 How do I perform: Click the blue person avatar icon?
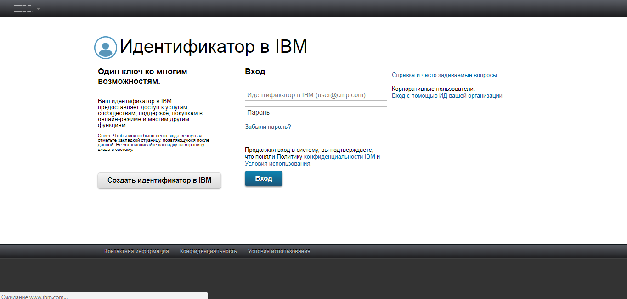tap(105, 47)
